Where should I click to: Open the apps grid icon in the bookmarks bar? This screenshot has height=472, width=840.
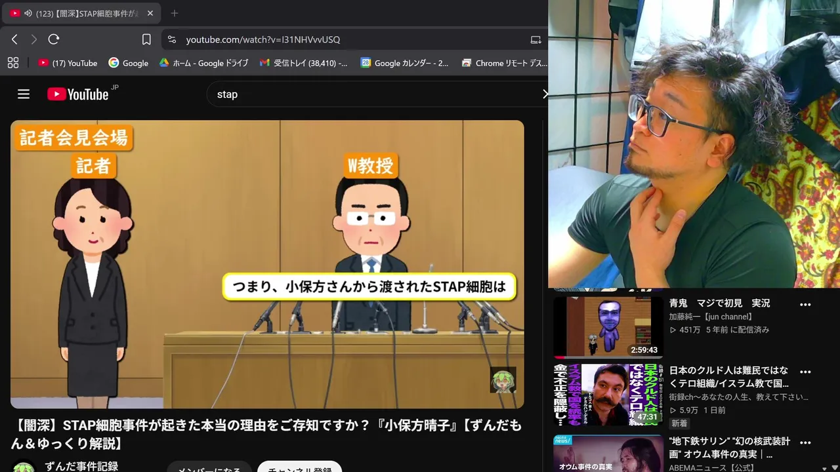pos(12,63)
